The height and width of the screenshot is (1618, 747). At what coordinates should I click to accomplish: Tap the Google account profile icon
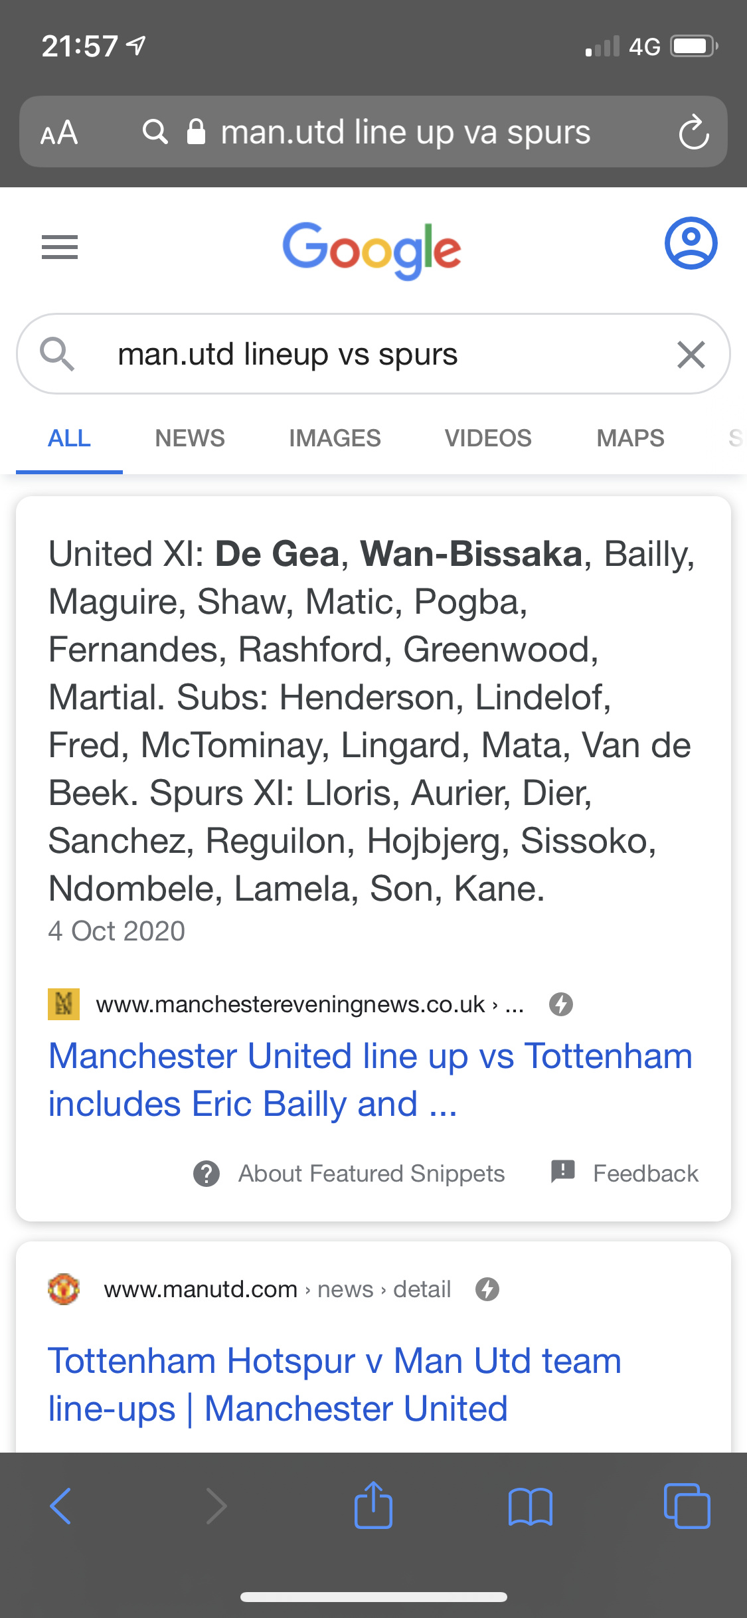tap(691, 243)
